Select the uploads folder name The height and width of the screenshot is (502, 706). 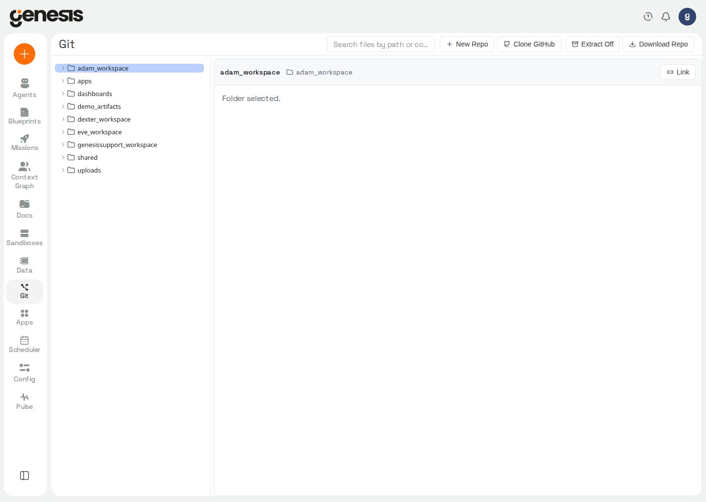89,170
